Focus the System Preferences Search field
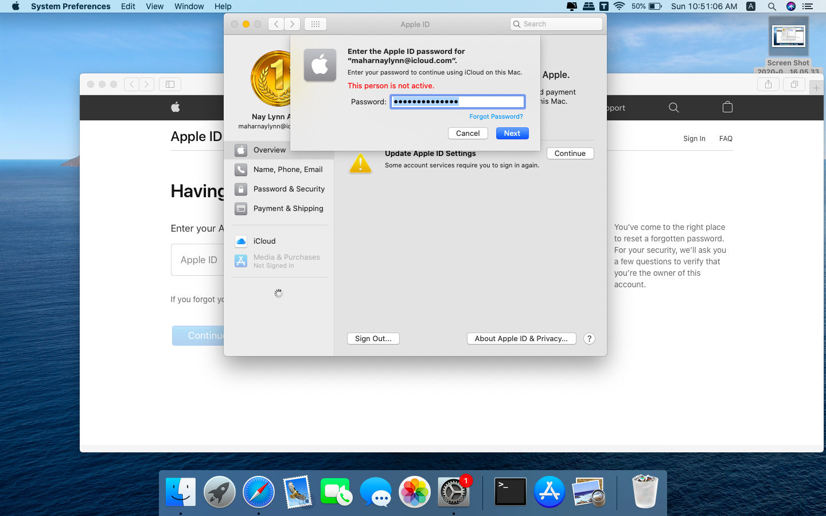Screen dimensions: 826x516 pos(556,24)
